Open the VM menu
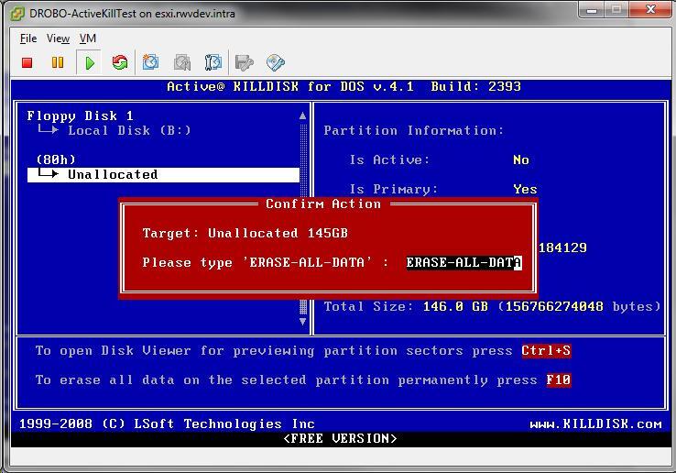The image size is (676, 473). click(88, 38)
